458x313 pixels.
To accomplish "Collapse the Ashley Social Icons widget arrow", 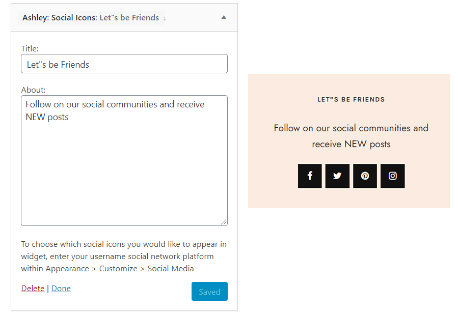I will pos(224,17).
